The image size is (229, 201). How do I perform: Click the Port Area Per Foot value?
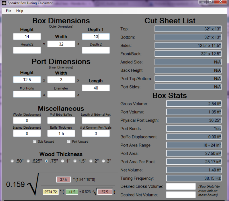194,162
